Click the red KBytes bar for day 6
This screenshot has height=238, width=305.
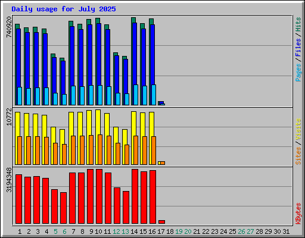(x=63, y=208)
